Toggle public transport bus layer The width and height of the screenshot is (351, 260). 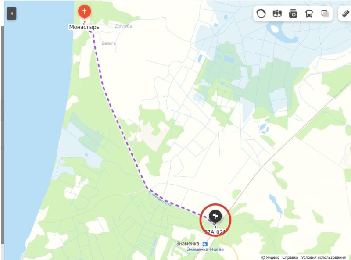(309, 14)
